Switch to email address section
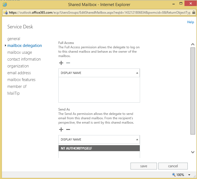This screenshot has height=179, width=197. tap(19, 73)
